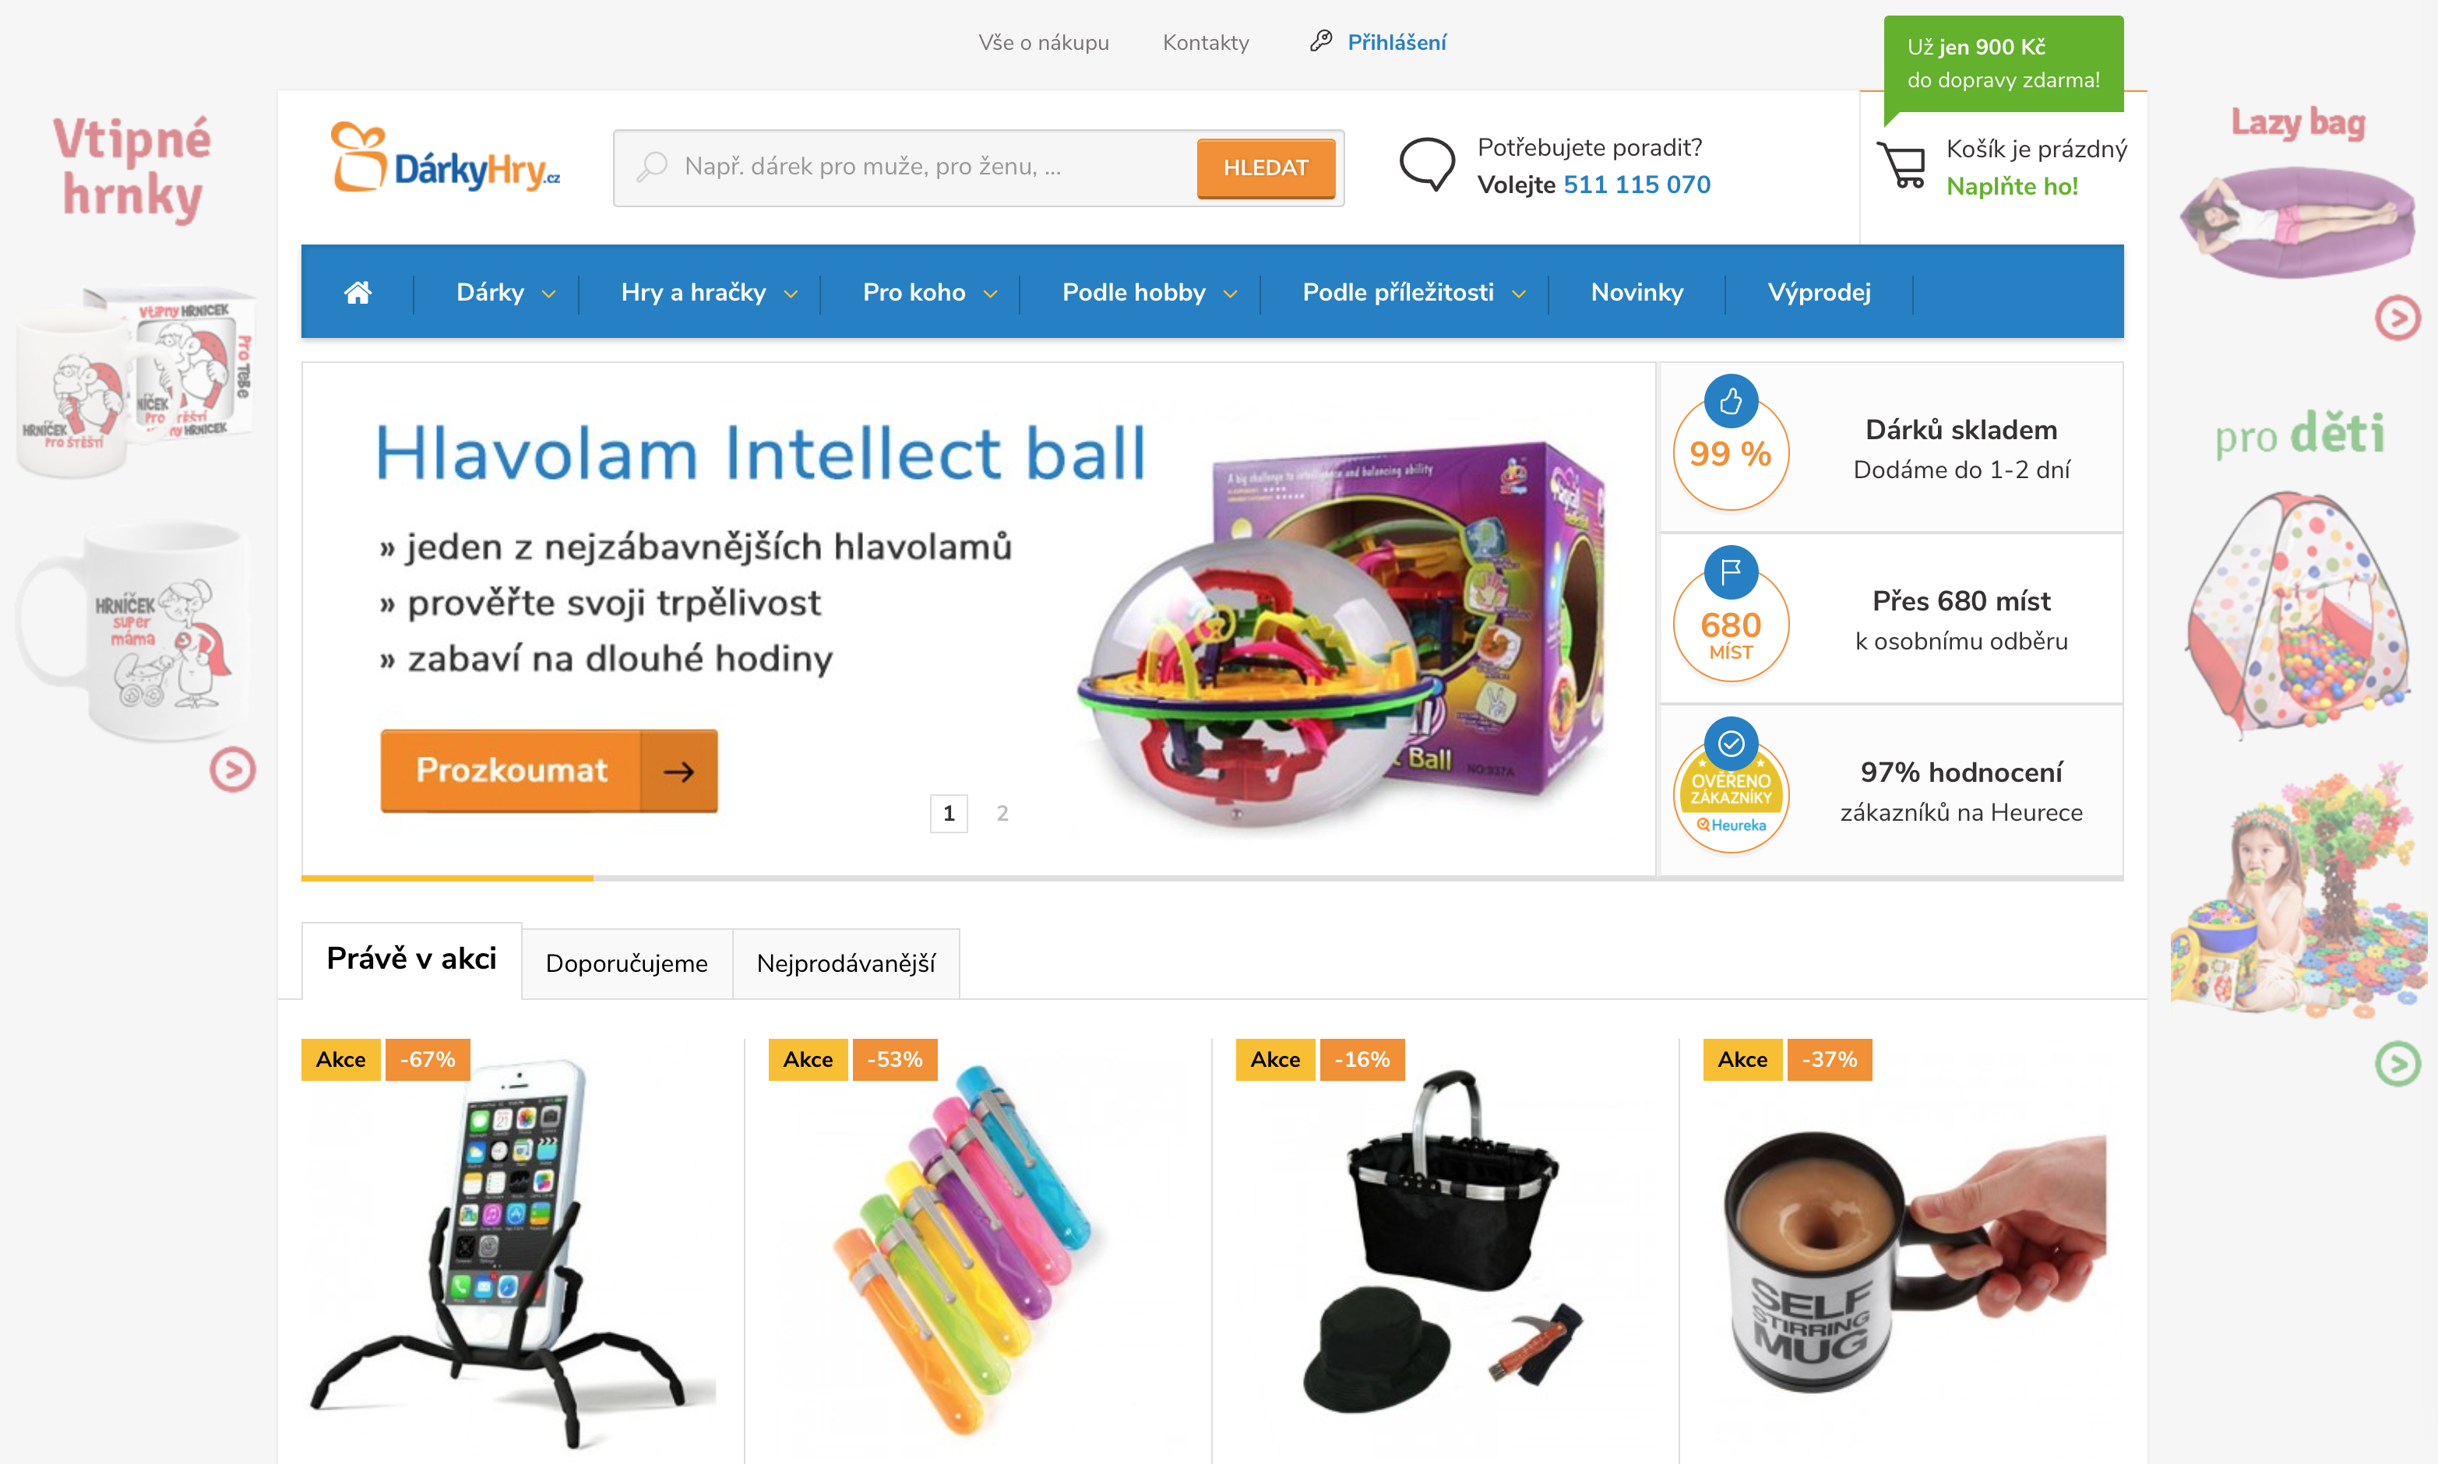Click the home icon in navigation bar
2438x1464 pixels.
click(358, 292)
